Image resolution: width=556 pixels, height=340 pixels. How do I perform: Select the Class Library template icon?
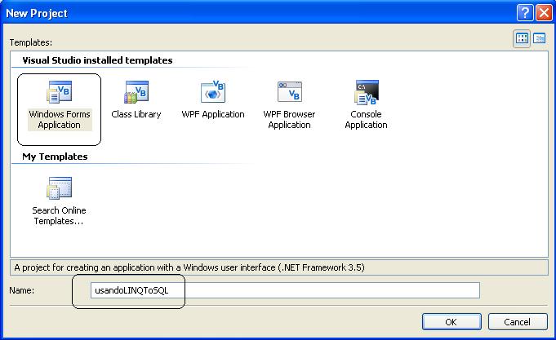click(x=136, y=92)
